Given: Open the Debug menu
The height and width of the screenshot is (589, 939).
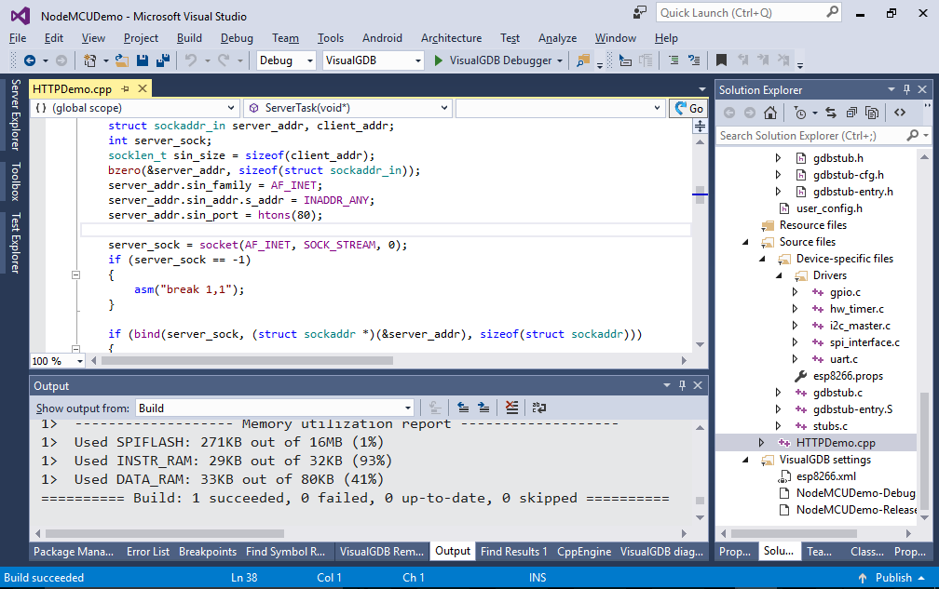Looking at the screenshot, I should [x=237, y=38].
